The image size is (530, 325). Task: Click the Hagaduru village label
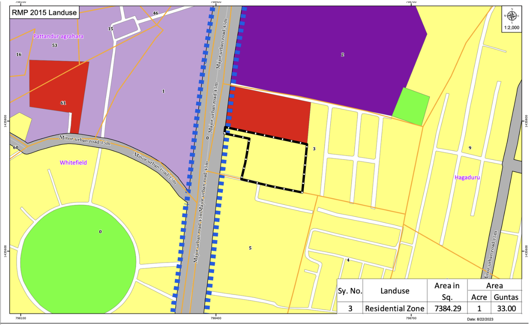467,177
